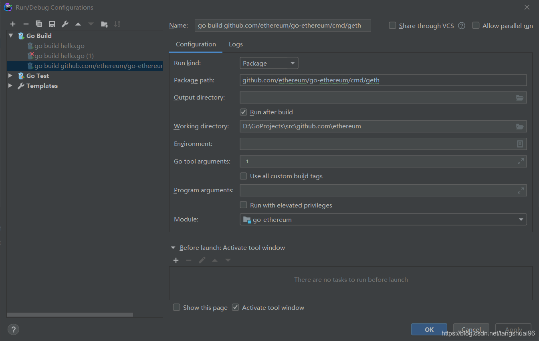Open help for Share through VCS
Viewport: 539px width, 341px height.
click(x=462, y=26)
